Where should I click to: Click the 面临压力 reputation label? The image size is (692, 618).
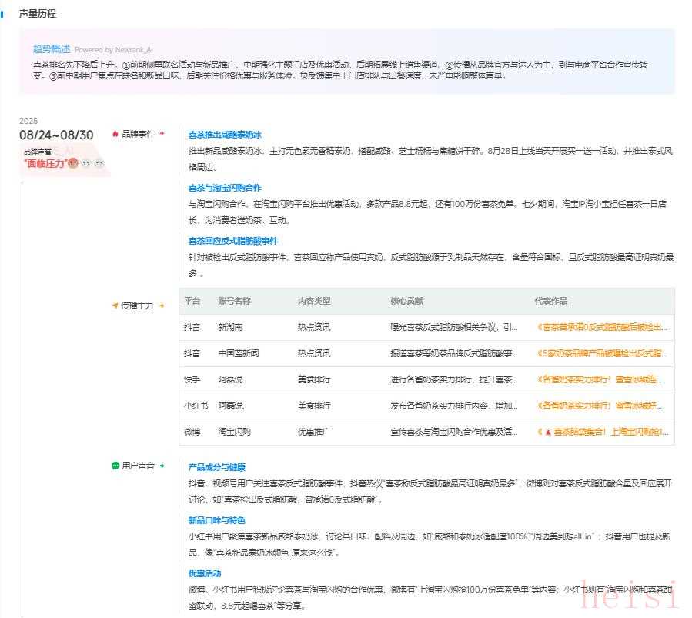pyautogui.click(x=45, y=164)
